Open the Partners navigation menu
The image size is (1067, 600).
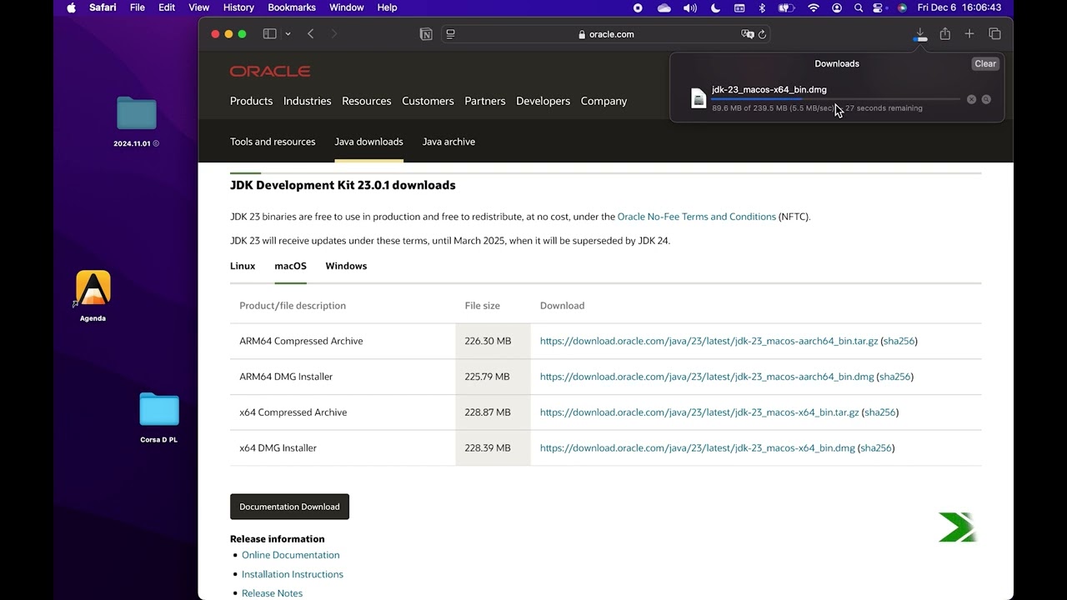tap(485, 101)
